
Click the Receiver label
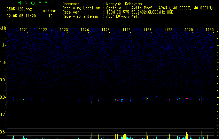(x=71, y=12)
